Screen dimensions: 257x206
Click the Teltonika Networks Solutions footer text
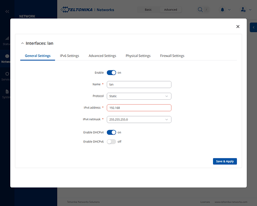(x=83, y=202)
